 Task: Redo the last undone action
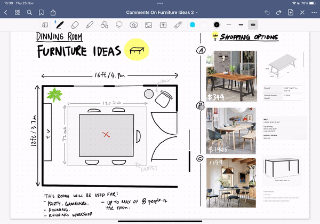click(279, 12)
